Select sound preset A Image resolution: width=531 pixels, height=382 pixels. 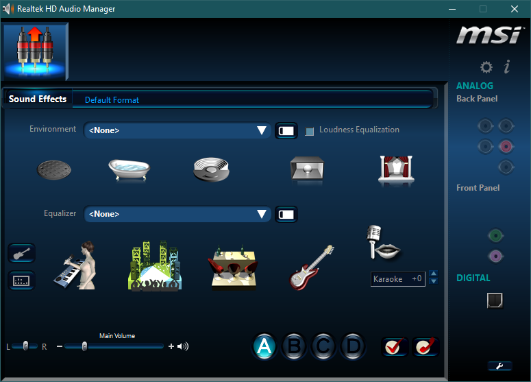pos(264,346)
